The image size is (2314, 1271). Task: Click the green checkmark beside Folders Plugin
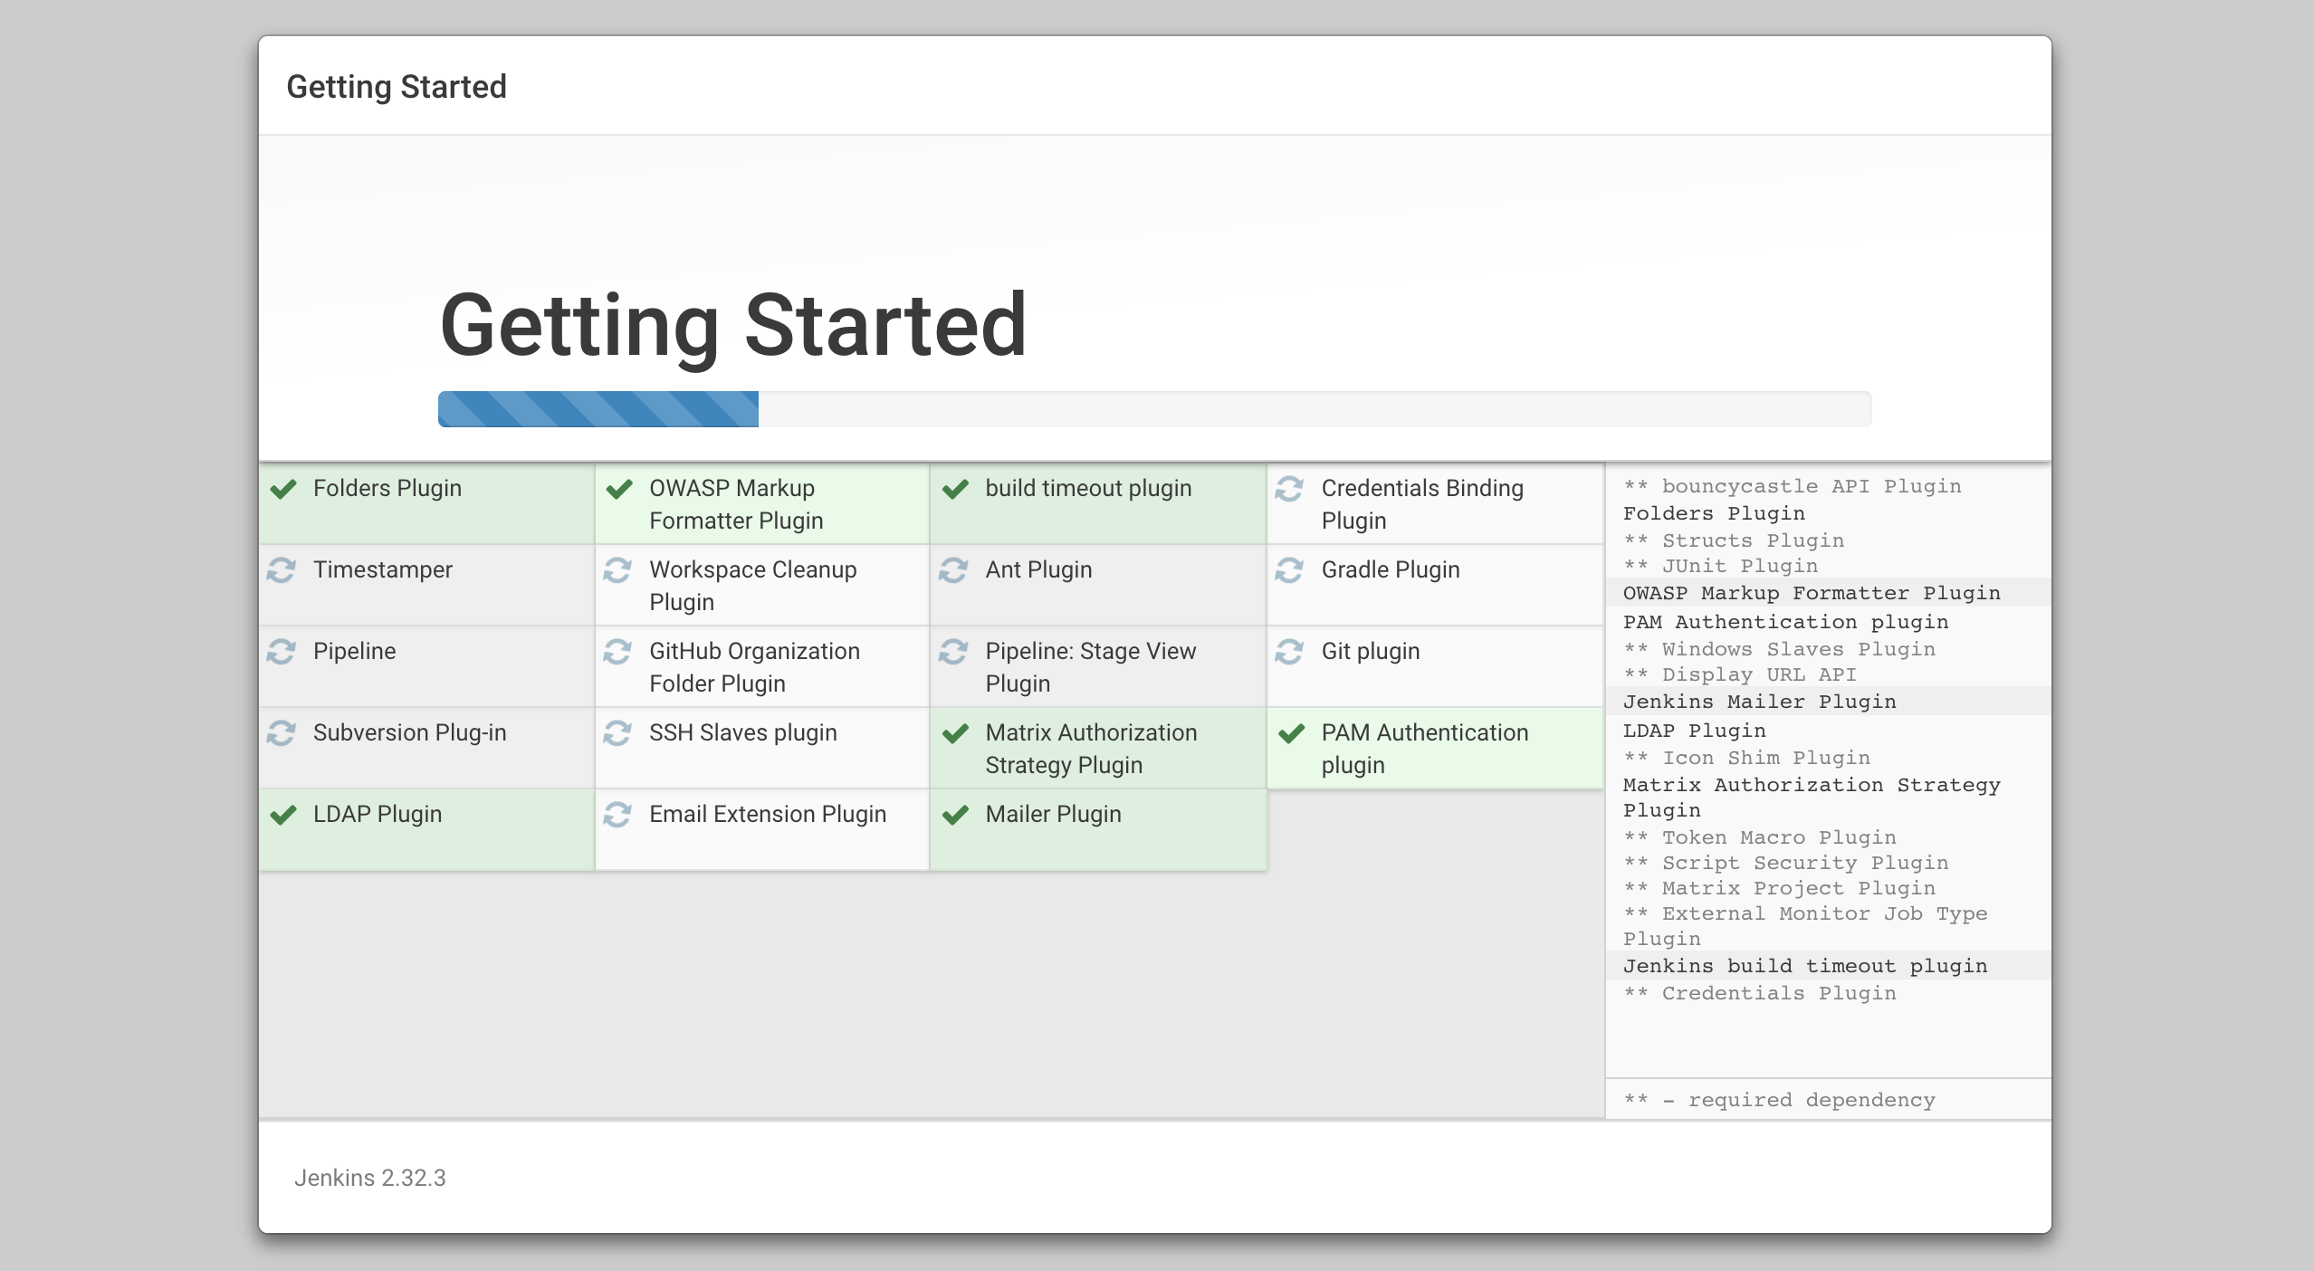click(283, 490)
